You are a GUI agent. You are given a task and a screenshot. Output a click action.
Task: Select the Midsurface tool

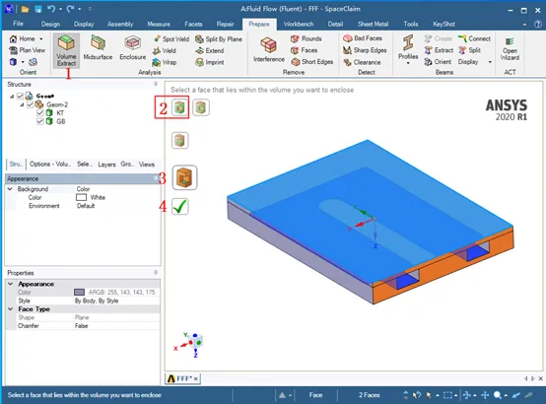coord(98,47)
